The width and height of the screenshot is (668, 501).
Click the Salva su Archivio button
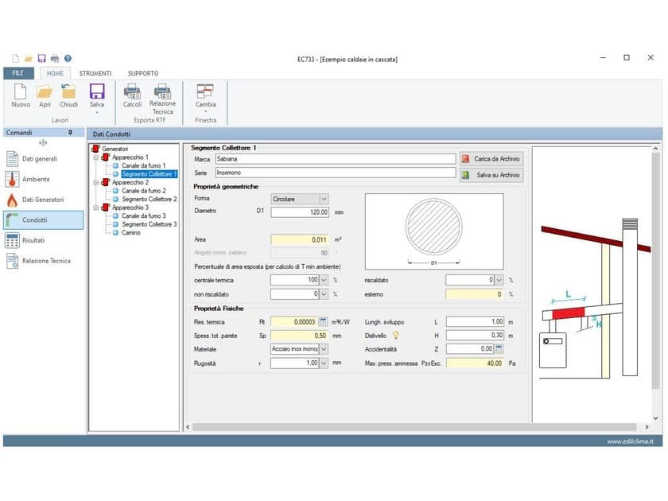tap(491, 175)
